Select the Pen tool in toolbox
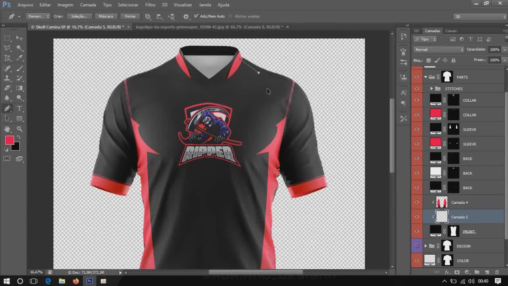 click(7, 108)
